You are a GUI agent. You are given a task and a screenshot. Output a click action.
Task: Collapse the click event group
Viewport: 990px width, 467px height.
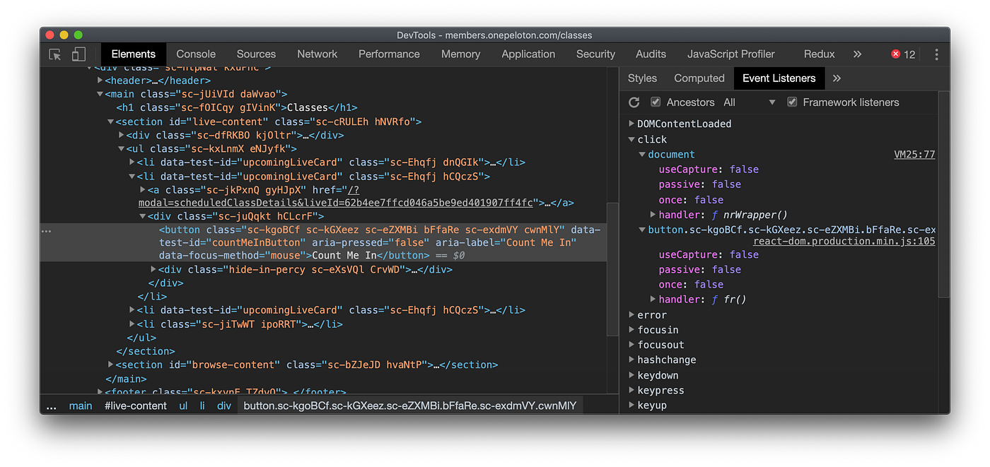coord(632,140)
